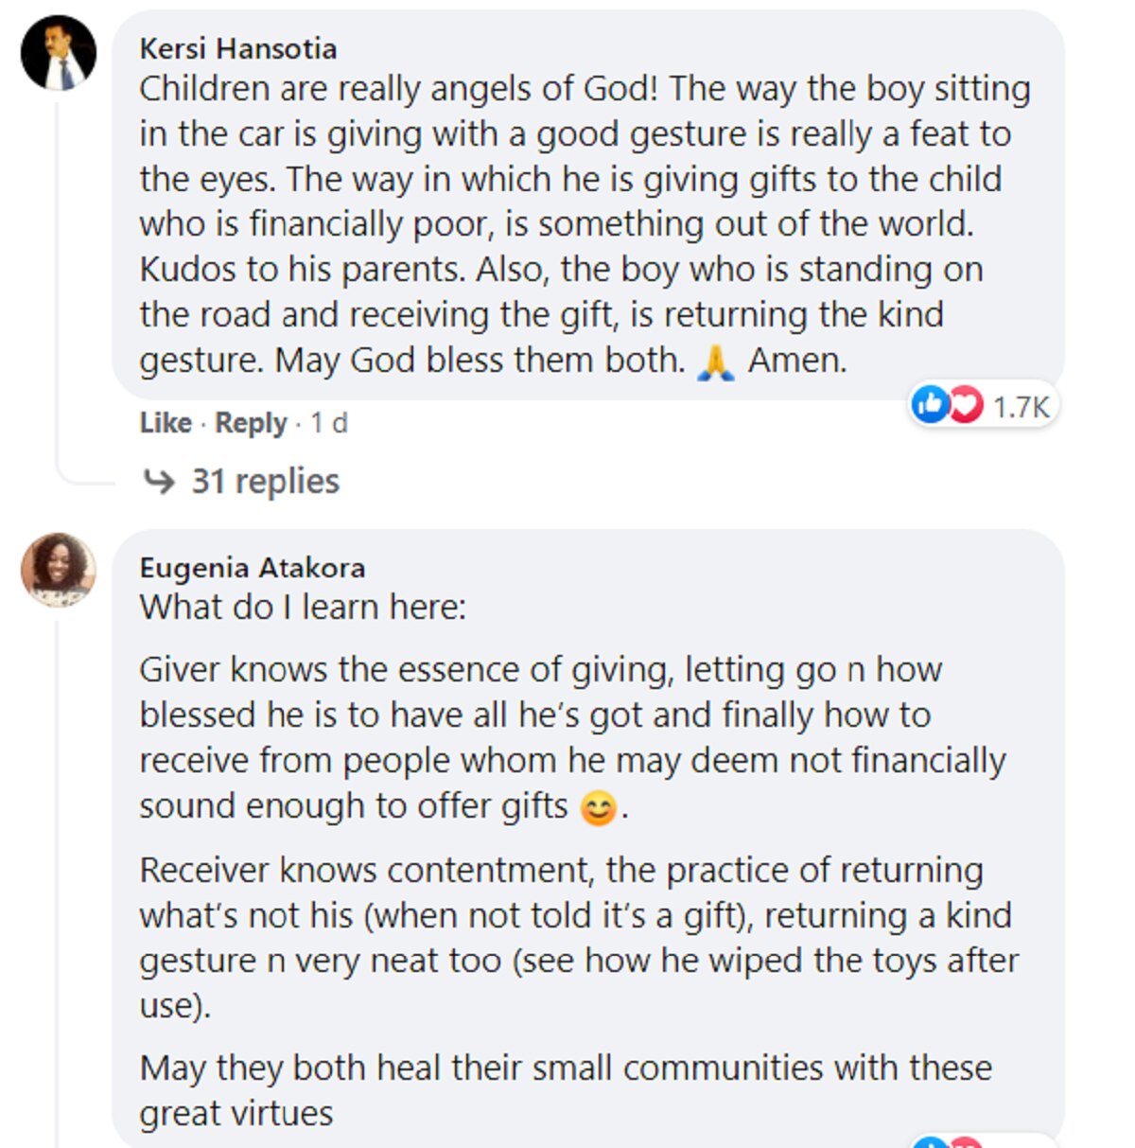Like Kersi Hansotia's comment
Image resolution: width=1135 pixels, height=1148 pixels.
click(166, 423)
